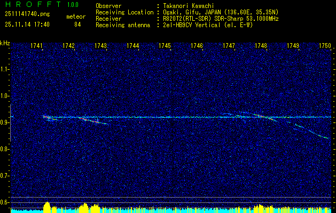Click the 1746 time marker
The height and width of the screenshot is (213, 336).
coord(197,45)
